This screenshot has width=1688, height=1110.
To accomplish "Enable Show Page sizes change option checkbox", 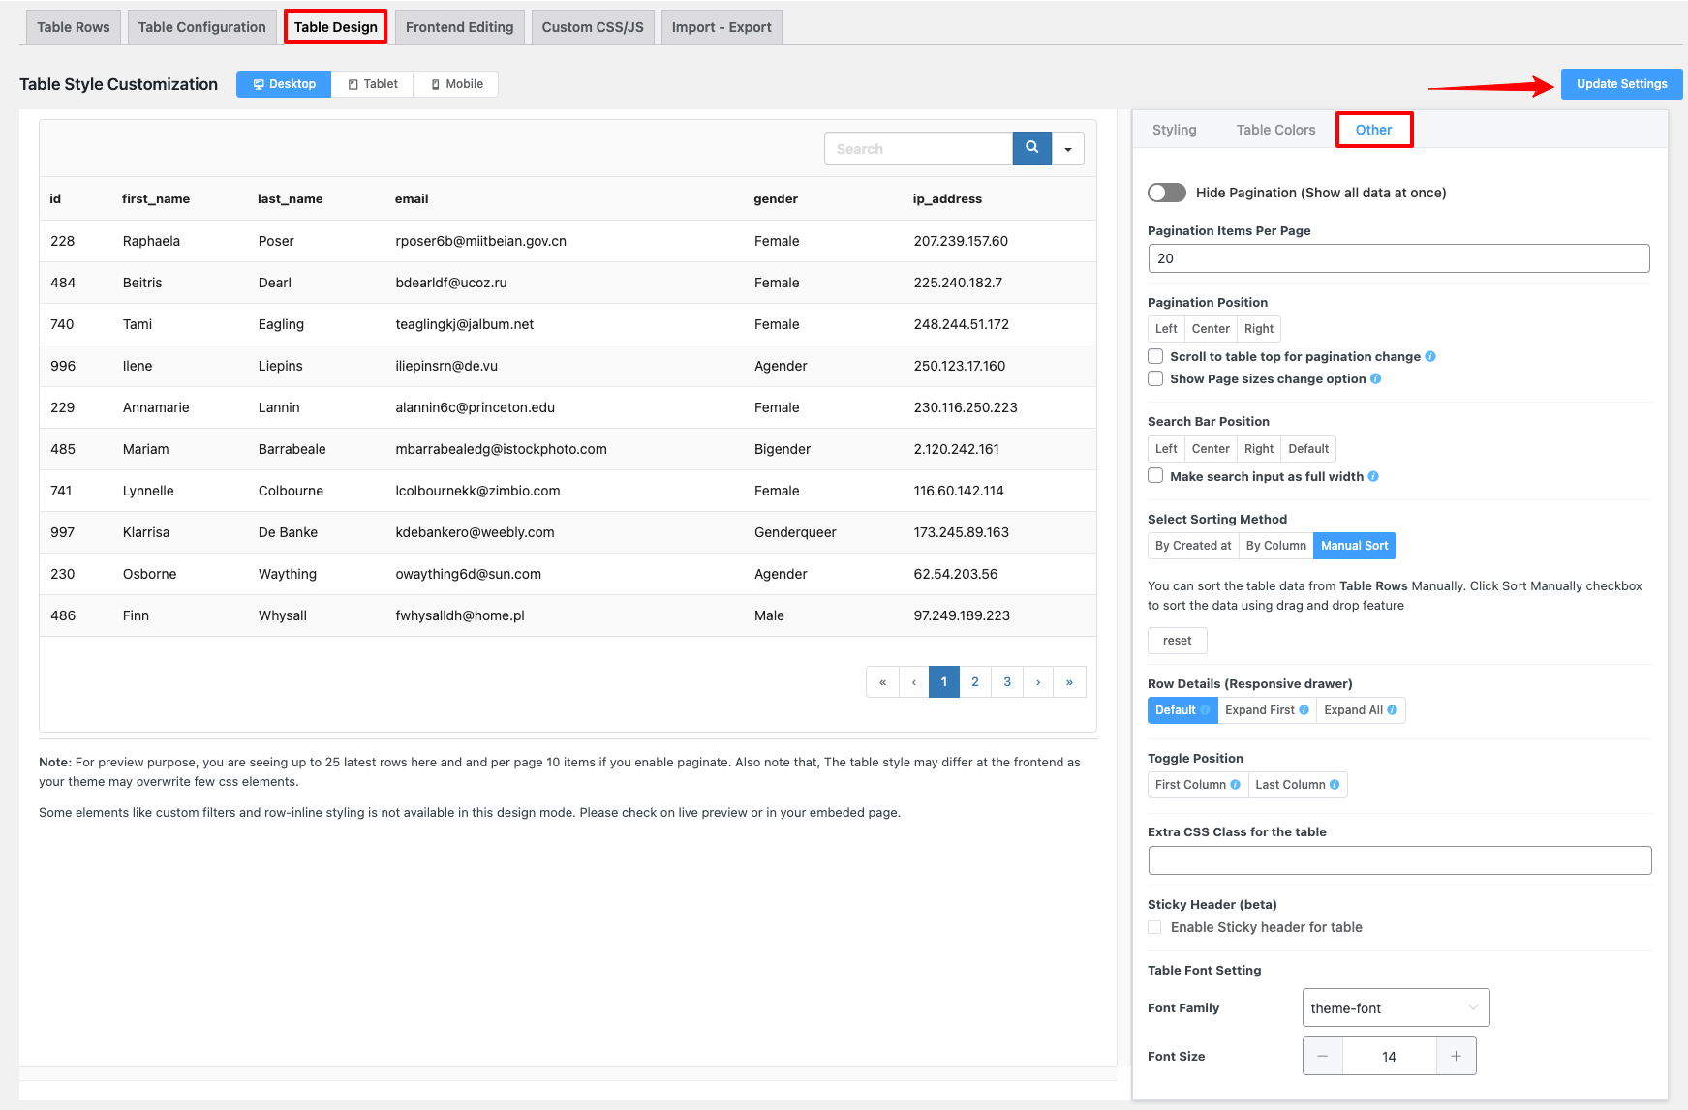I will (1155, 379).
